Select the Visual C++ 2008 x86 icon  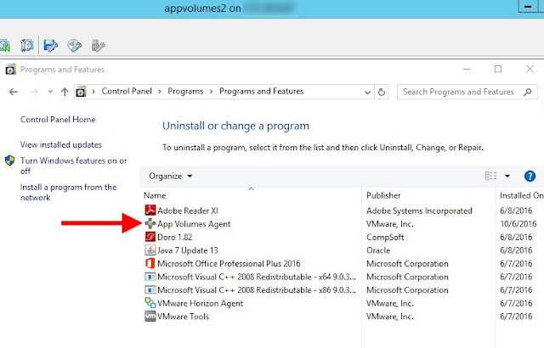(150, 289)
